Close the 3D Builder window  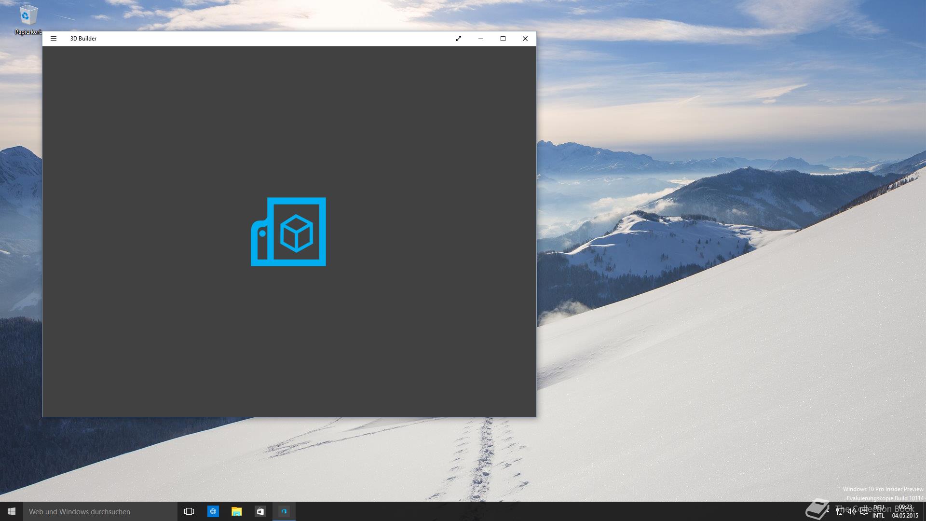[x=525, y=39]
